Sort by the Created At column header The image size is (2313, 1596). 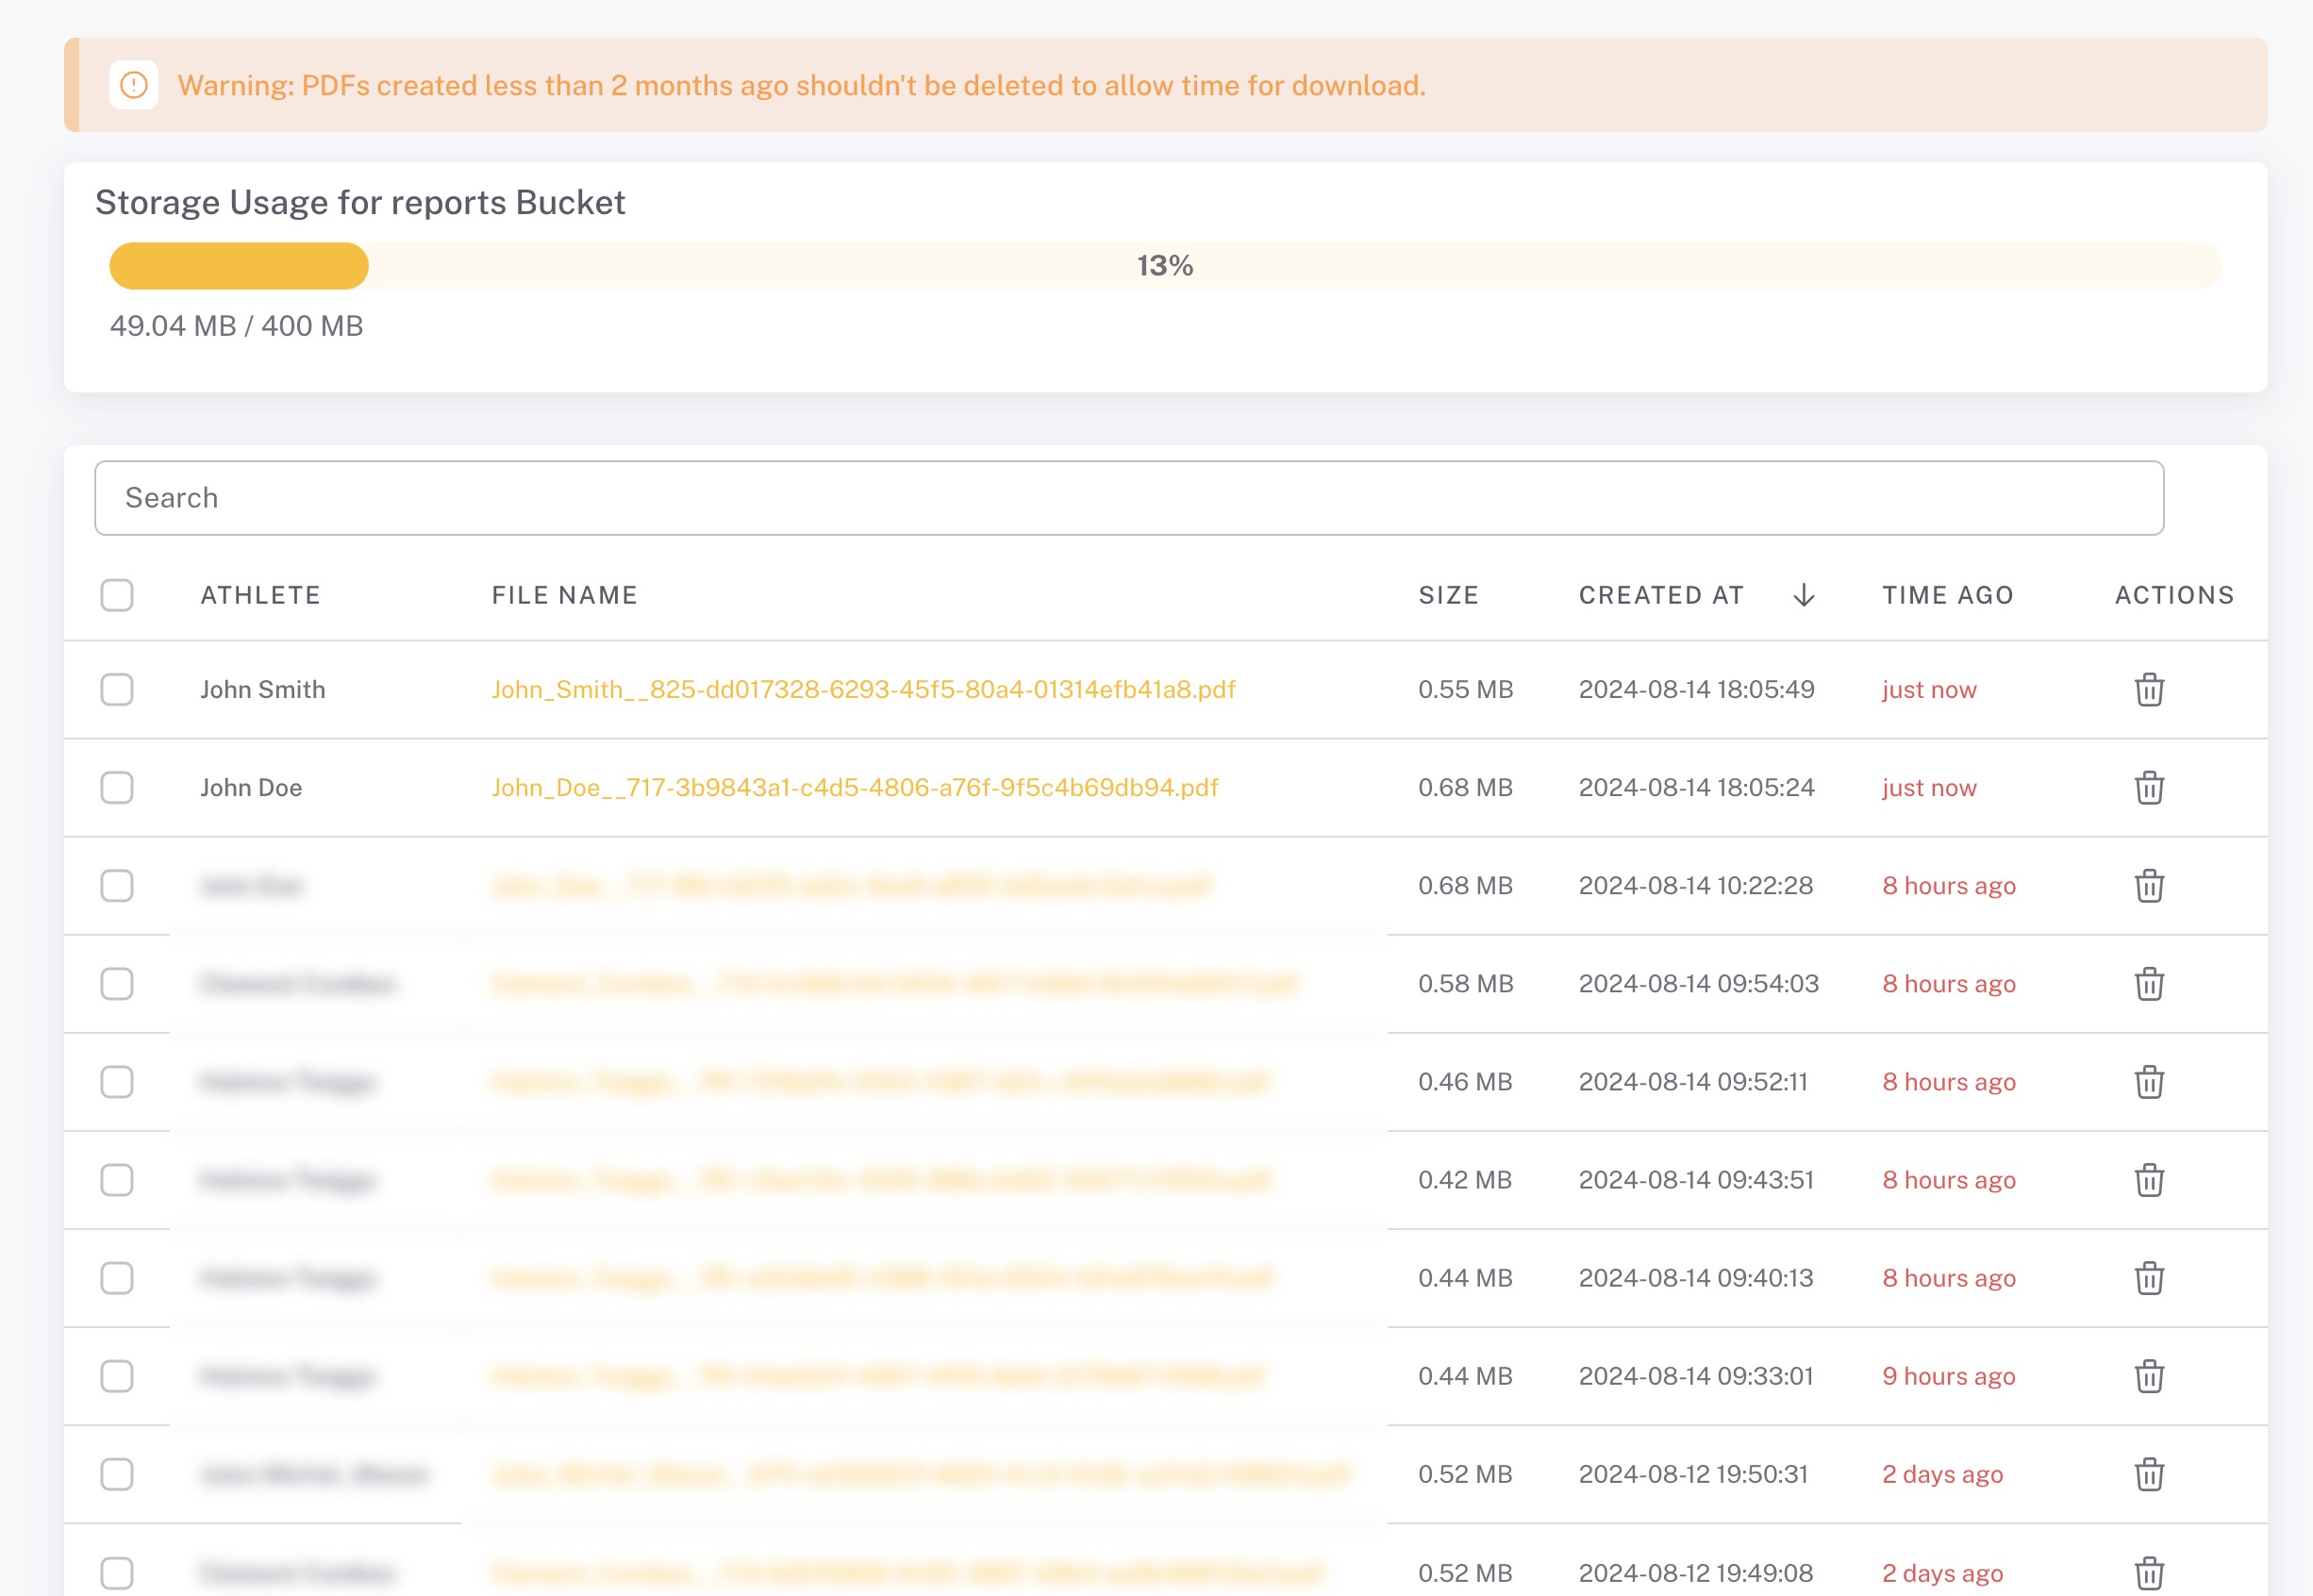point(1661,595)
